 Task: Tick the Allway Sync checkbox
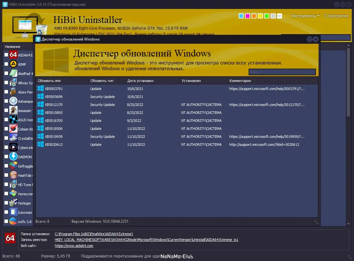6,83
